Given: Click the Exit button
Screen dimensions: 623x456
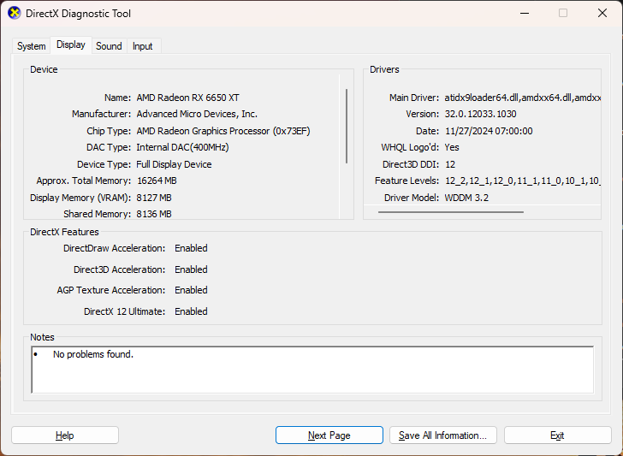Looking at the screenshot, I should (557, 435).
